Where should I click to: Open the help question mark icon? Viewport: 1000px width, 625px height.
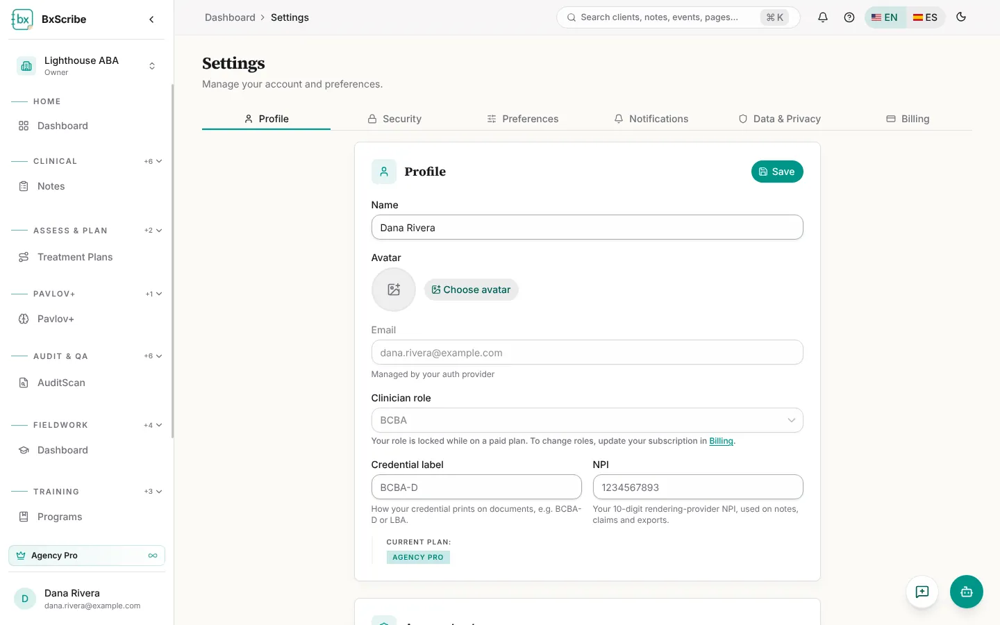click(849, 17)
